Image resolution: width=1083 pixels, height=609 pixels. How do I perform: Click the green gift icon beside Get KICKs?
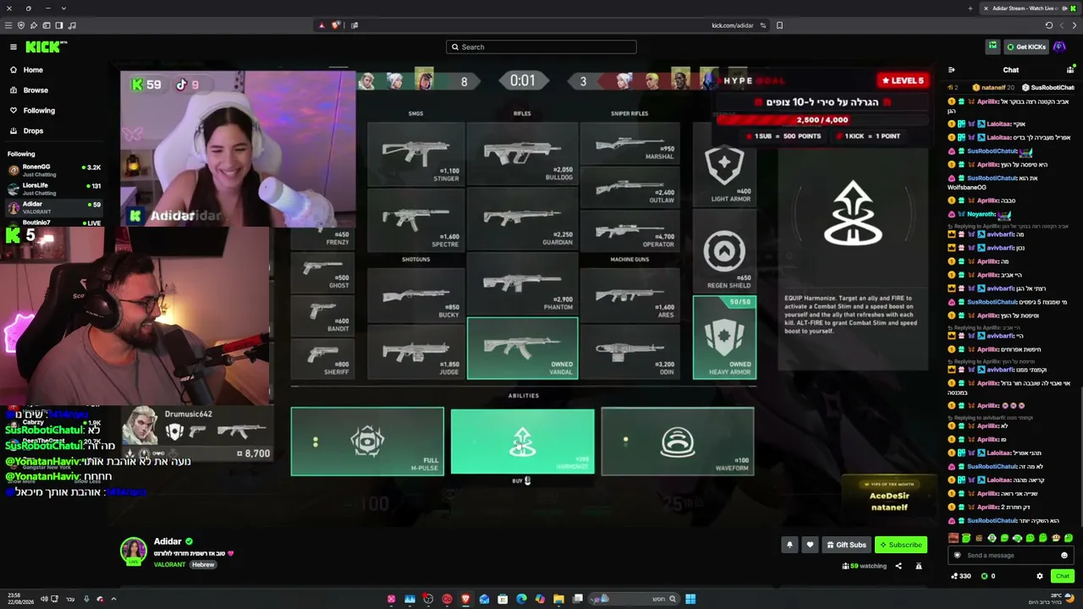click(x=992, y=47)
